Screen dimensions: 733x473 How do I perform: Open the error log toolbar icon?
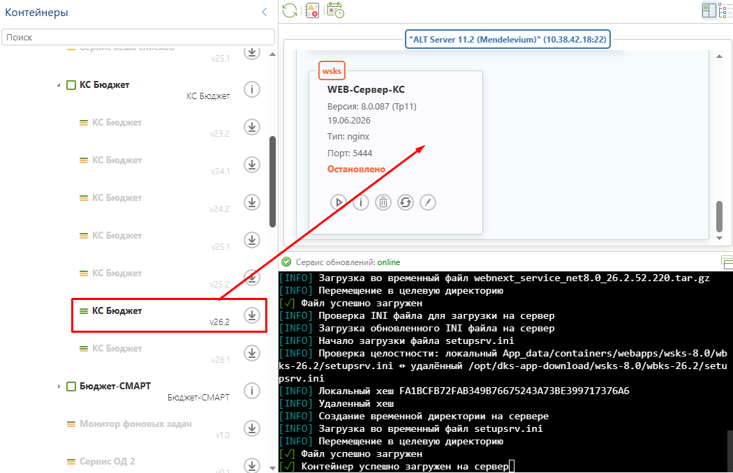click(312, 10)
